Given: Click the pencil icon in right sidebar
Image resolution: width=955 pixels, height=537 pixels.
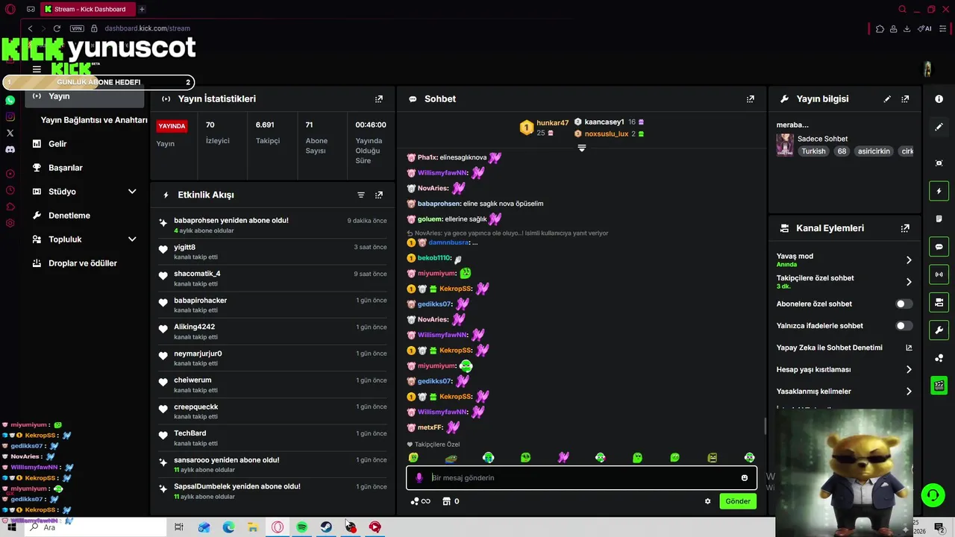Looking at the screenshot, I should (x=939, y=127).
